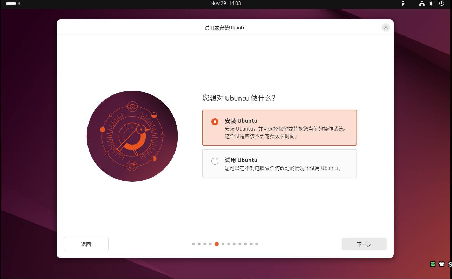Click the power icon in the top bar
This screenshot has width=452, height=279.
pos(442,4)
